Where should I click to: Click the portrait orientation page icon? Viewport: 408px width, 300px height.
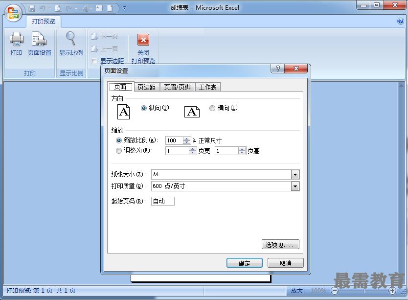point(123,112)
